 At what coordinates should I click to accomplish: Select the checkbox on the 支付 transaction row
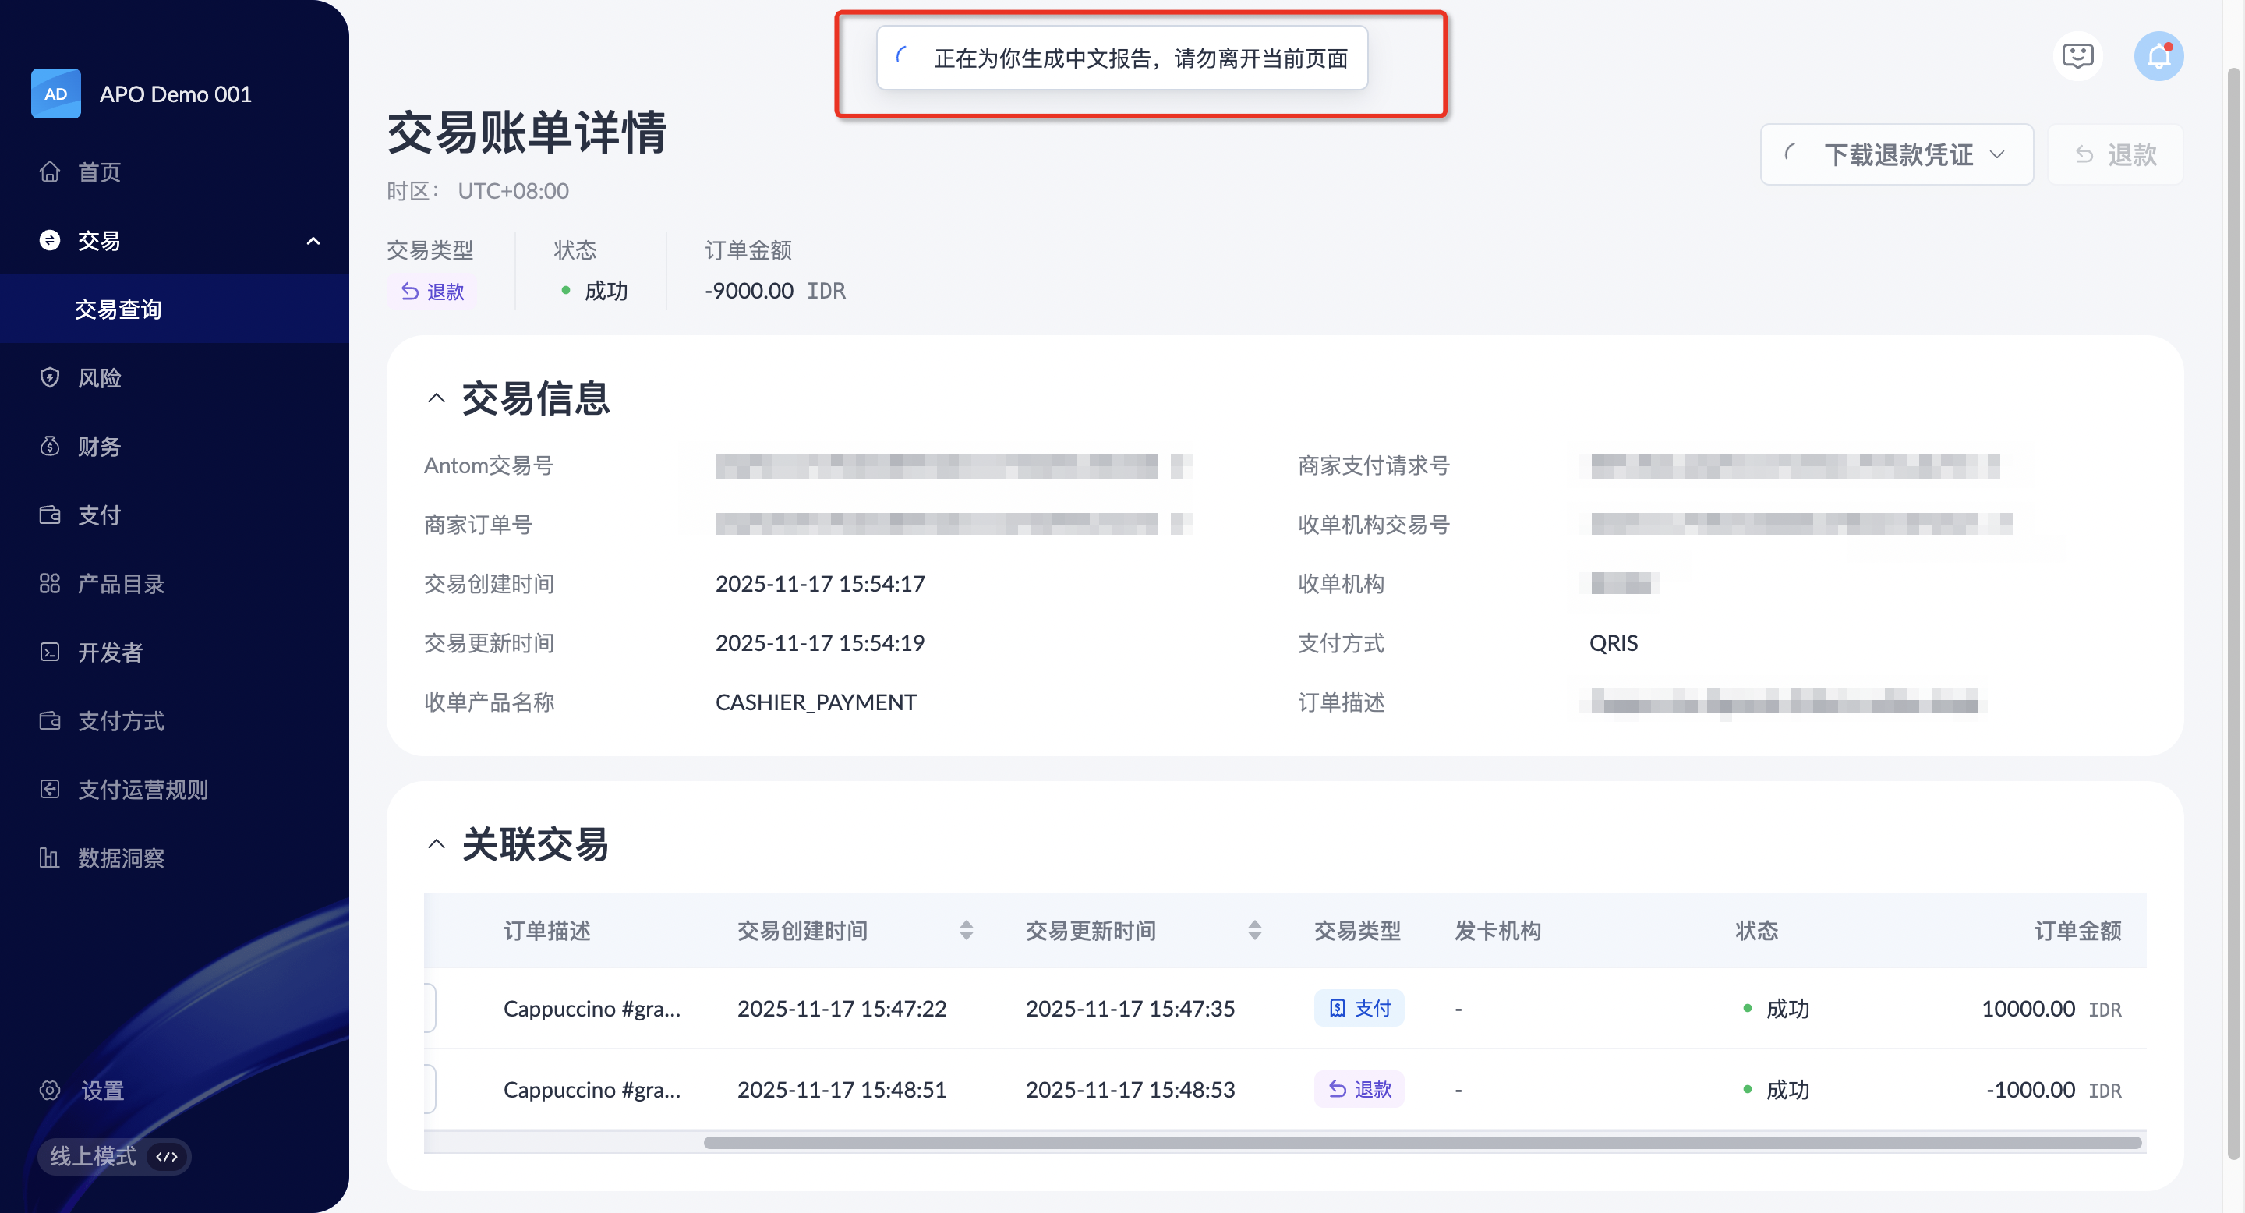pyautogui.click(x=430, y=1008)
